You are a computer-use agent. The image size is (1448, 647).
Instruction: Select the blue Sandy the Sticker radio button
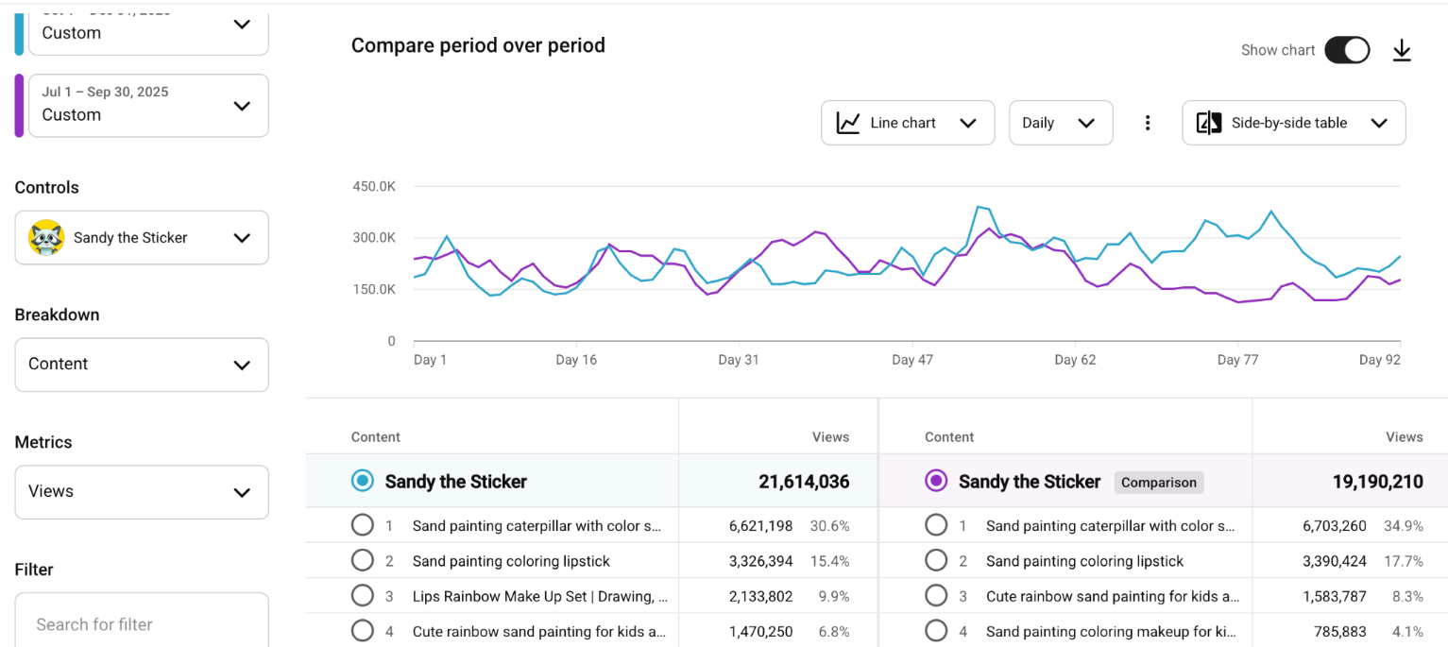pyautogui.click(x=363, y=481)
